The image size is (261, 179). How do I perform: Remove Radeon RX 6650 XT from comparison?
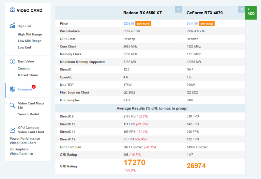pos(178,9)
